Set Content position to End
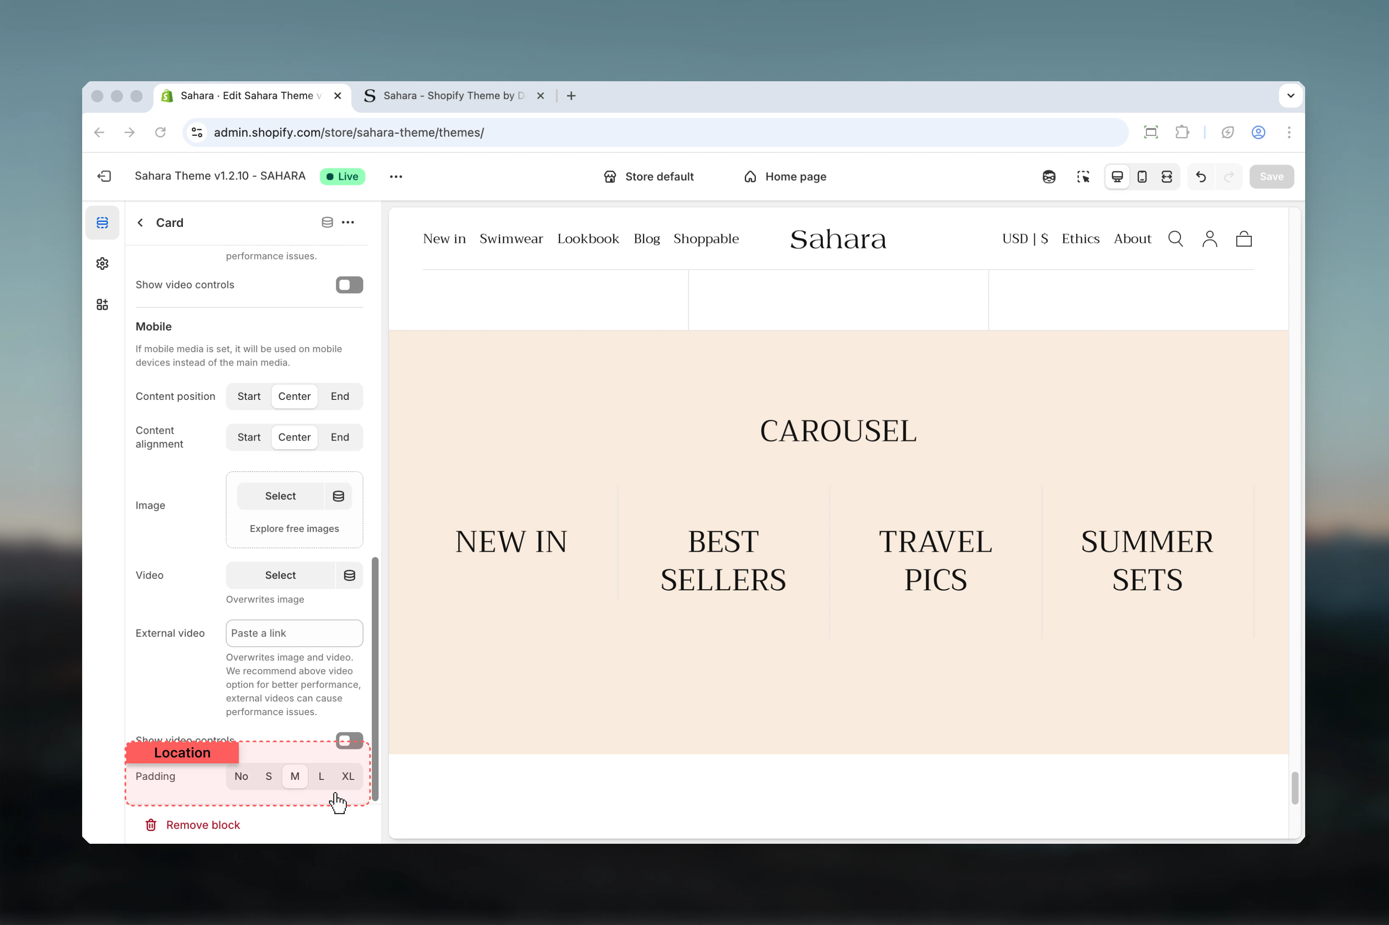 coord(340,396)
